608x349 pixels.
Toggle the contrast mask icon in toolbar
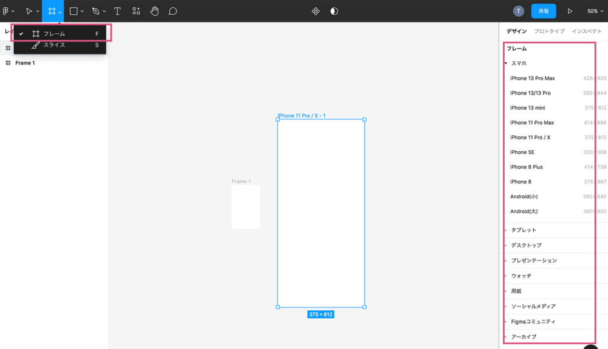coord(334,11)
